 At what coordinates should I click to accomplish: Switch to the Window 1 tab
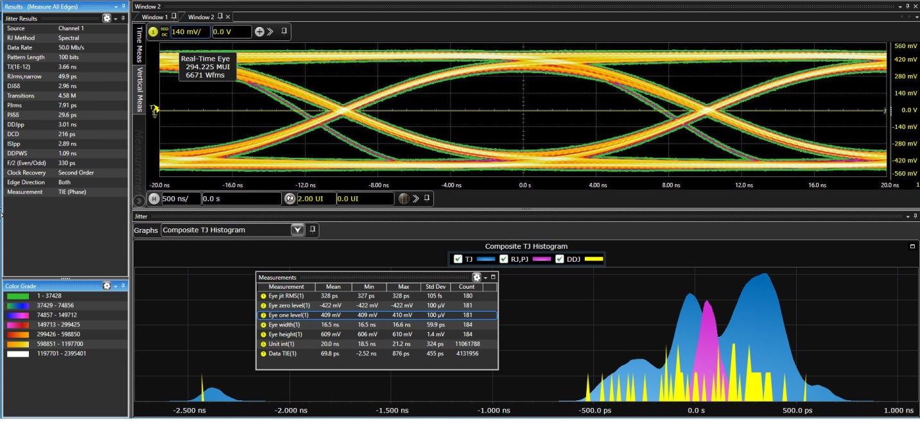[155, 17]
